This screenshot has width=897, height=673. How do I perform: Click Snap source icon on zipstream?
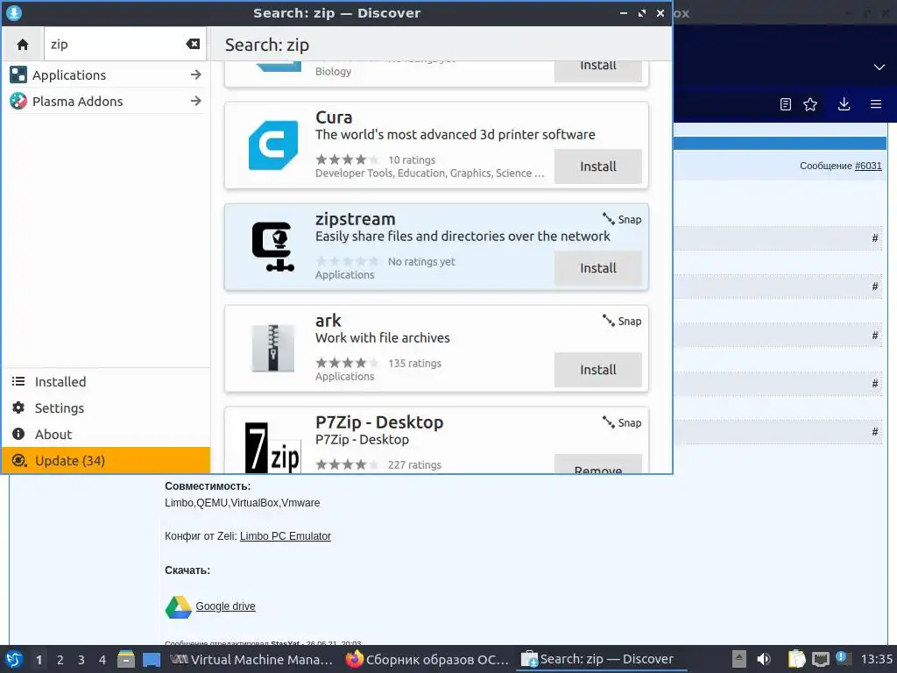[x=608, y=218]
